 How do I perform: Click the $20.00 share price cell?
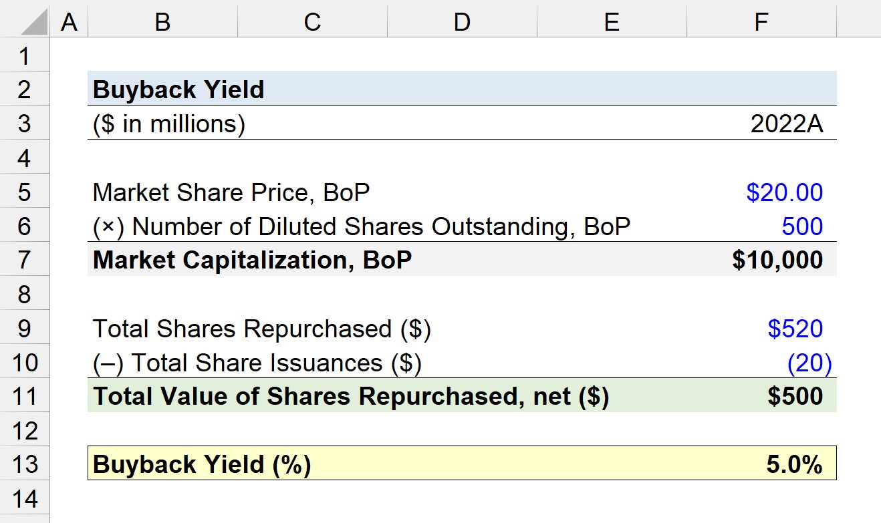[x=761, y=192]
